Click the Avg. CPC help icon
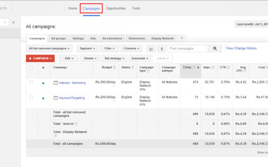 [x=245, y=71]
